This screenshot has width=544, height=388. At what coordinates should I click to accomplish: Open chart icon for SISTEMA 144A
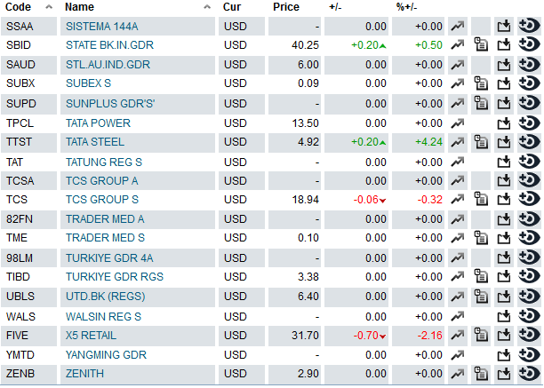457,27
